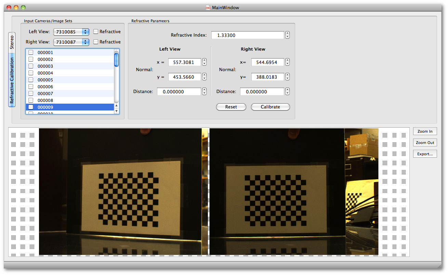448x275 pixels.
Task: Click the Right View Distance stepper
Action: 287,91
